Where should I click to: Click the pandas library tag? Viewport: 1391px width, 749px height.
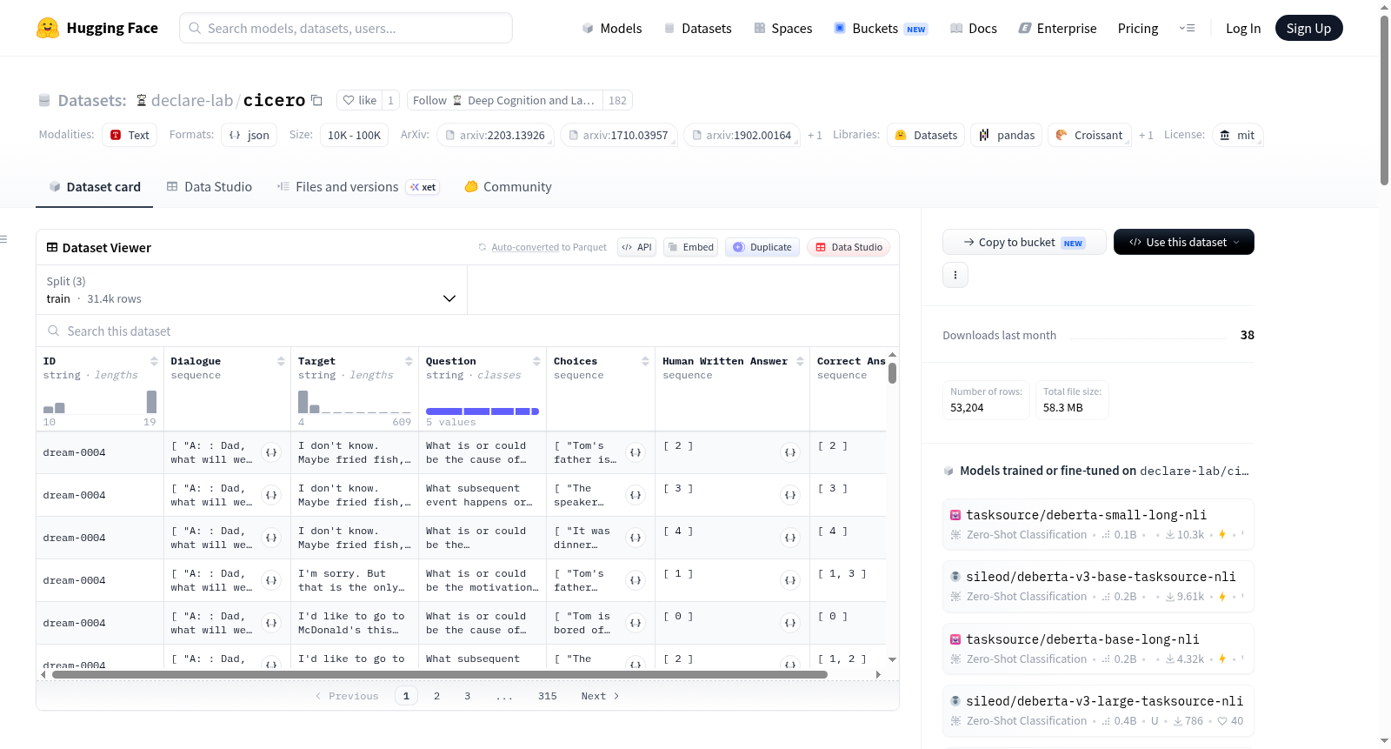coord(1006,135)
